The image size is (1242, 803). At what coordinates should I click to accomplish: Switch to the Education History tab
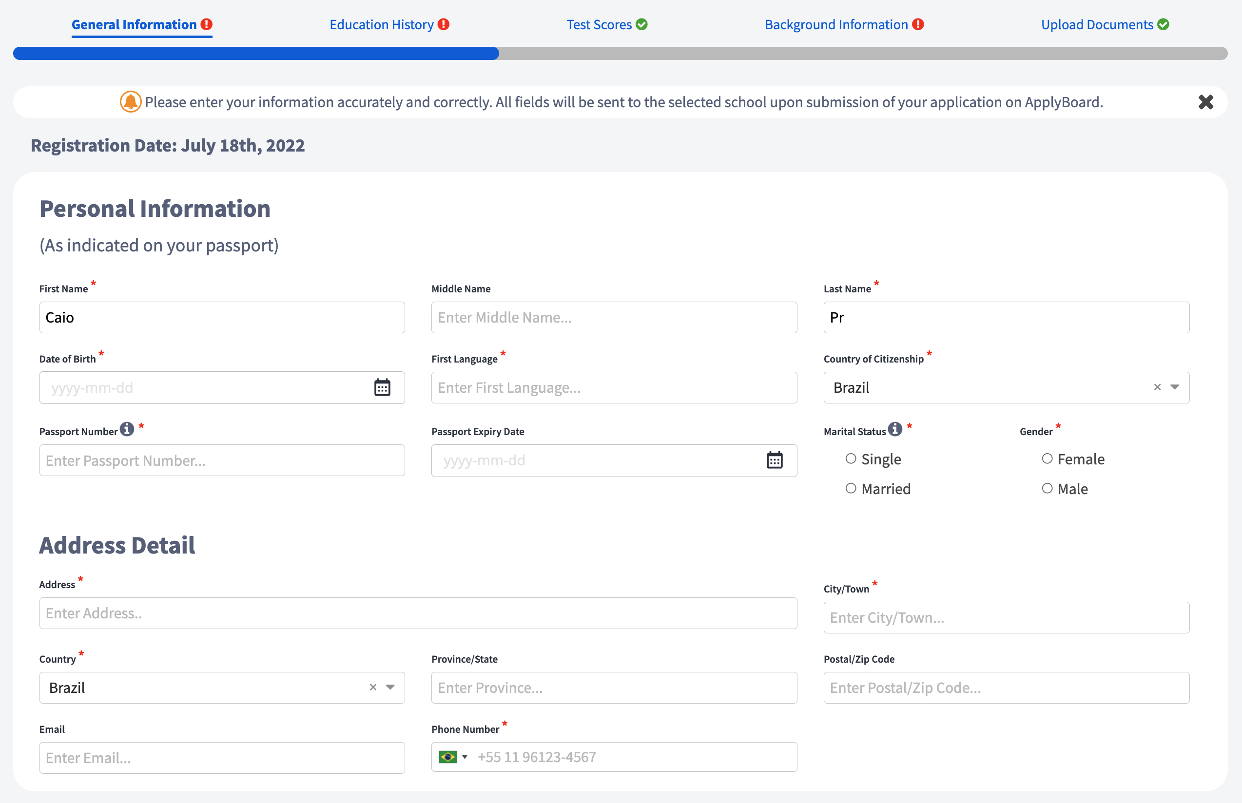[x=382, y=24]
